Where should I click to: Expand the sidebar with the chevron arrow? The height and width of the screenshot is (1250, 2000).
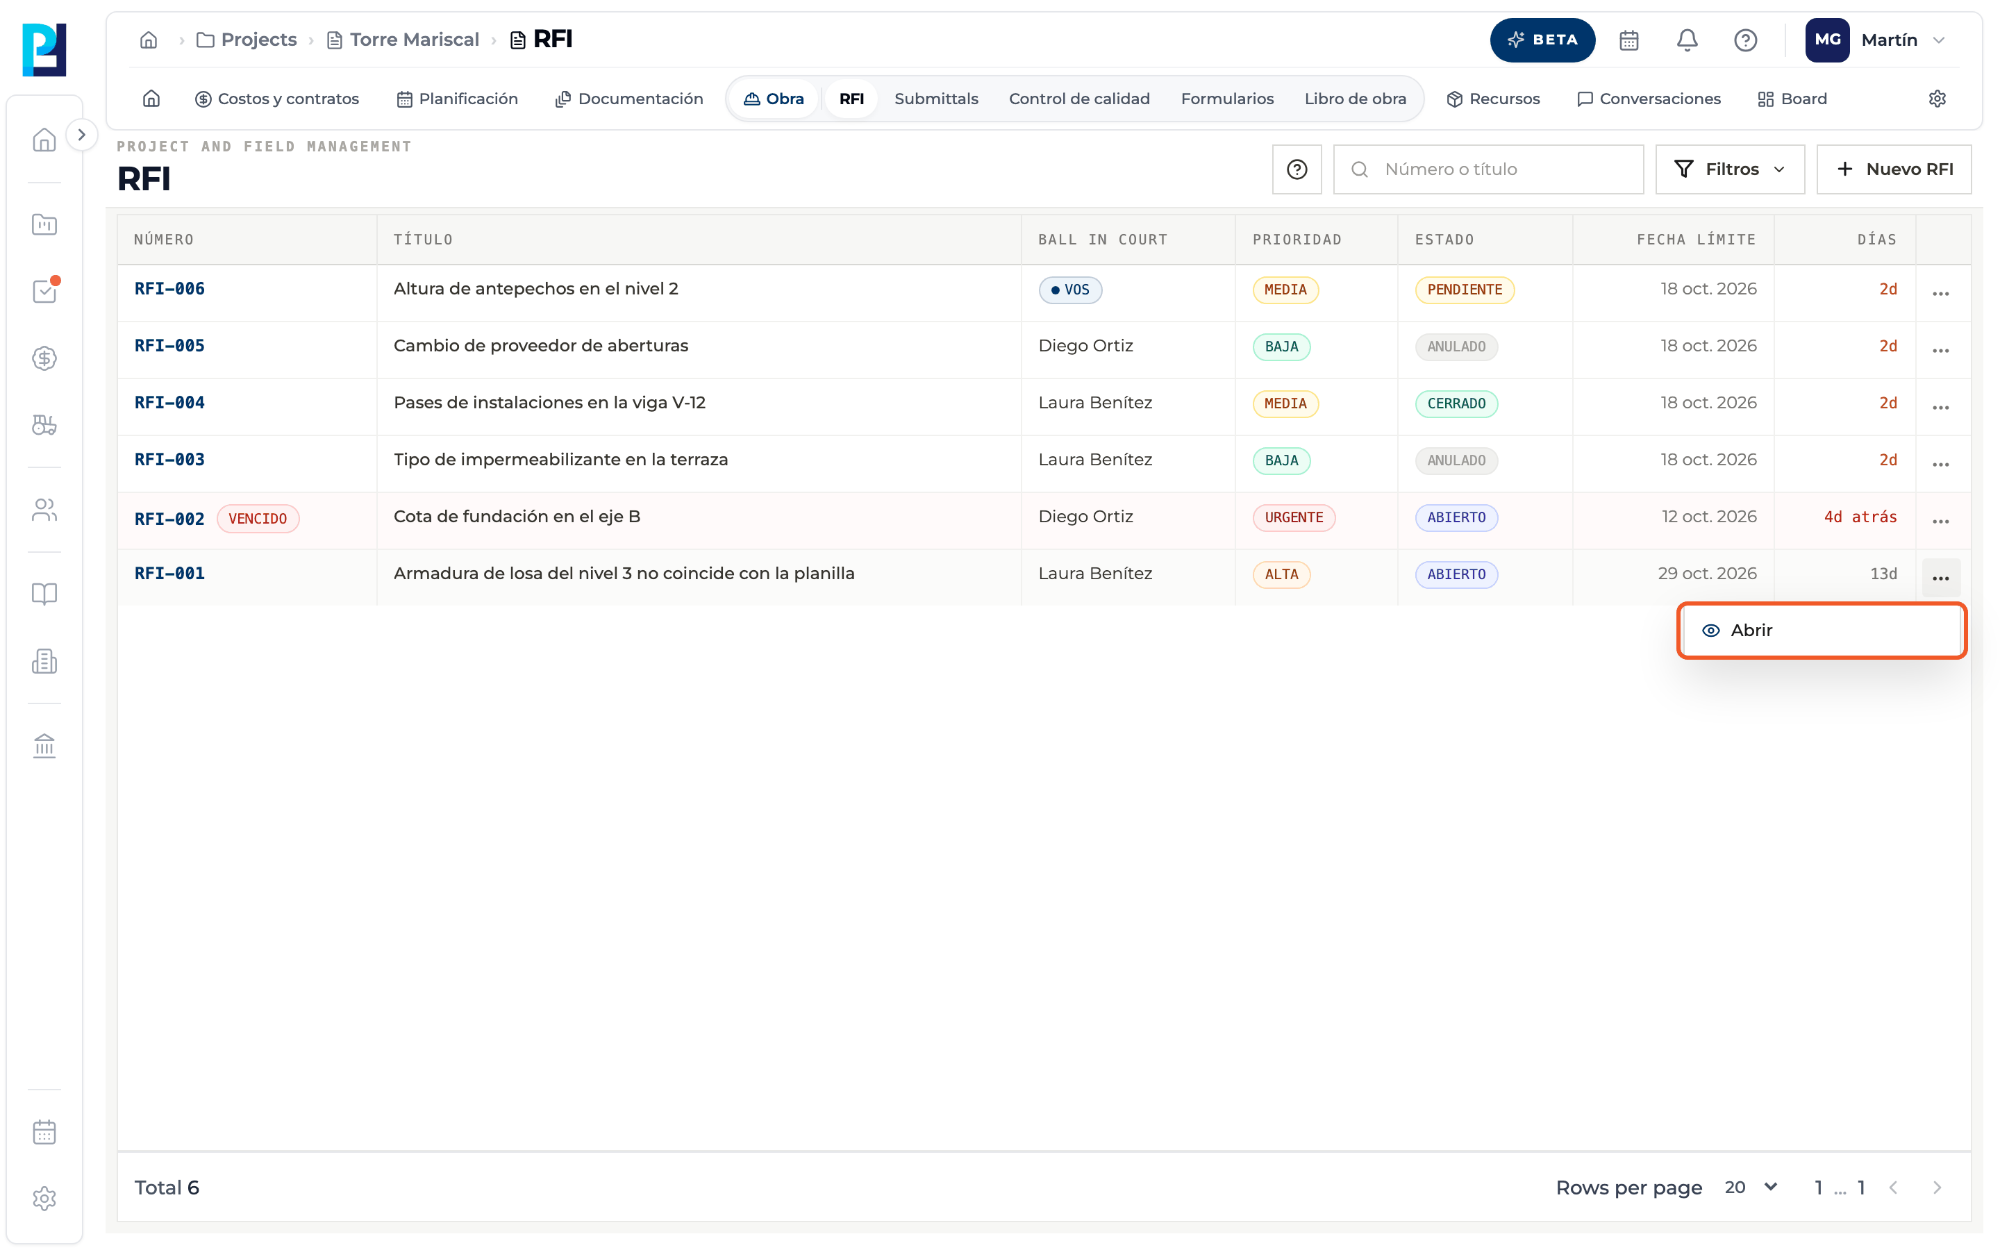pyautogui.click(x=81, y=135)
